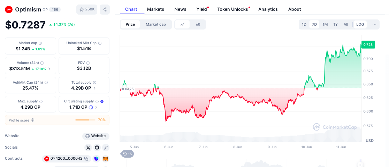Open Profile score info icon
Screen dimensions: 389x167
point(32,120)
